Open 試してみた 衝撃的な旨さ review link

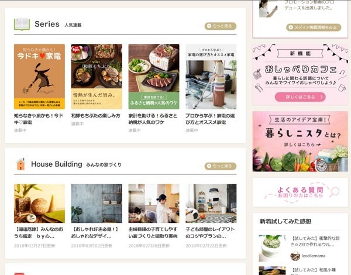coord(315,242)
